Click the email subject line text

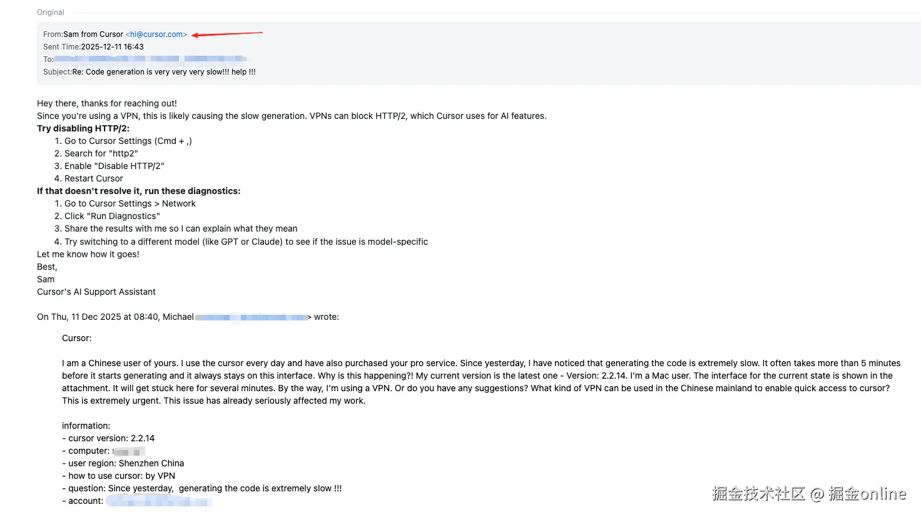click(x=164, y=72)
